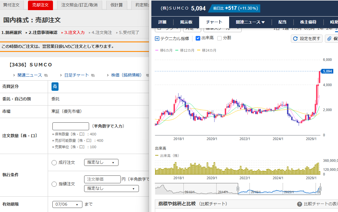The width and height of the screenshot is (338, 212).
Task: Open the 成行注文 指定なし dropdown
Action: pyautogui.click(x=101, y=162)
